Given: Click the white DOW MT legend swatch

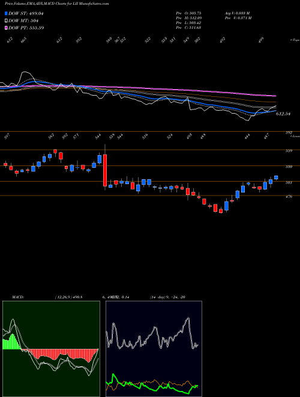Looking at the screenshot, I should [6, 20].
